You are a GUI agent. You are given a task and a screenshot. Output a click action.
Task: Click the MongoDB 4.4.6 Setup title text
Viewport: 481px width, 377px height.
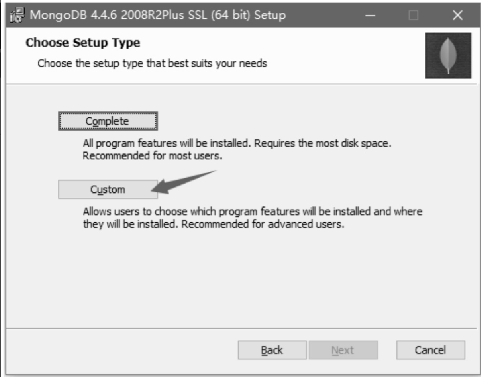[158, 16]
